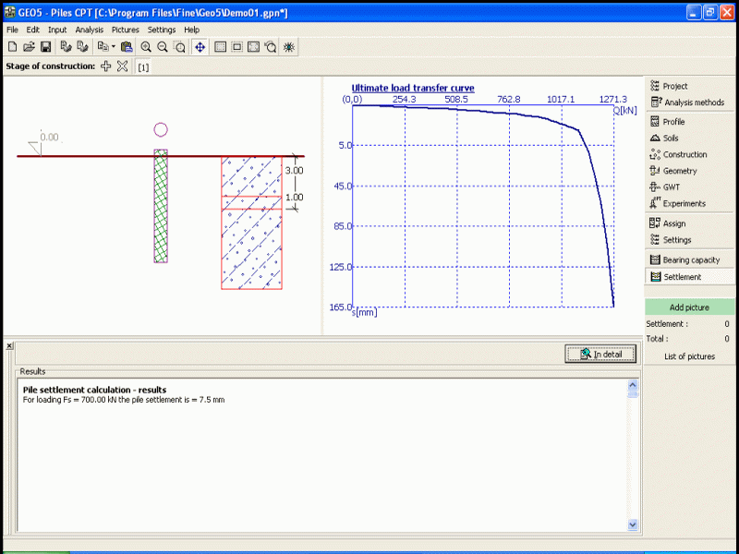Screen dimensions: 739x554
Task: Open the copy dropdown arrow in toolbar
Action: [113, 46]
